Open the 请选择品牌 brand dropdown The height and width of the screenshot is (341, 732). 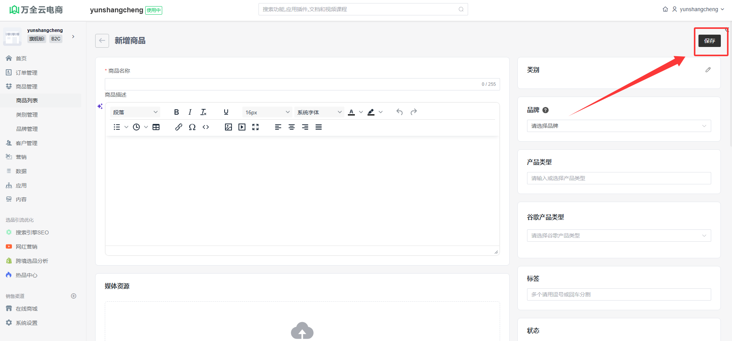point(619,126)
